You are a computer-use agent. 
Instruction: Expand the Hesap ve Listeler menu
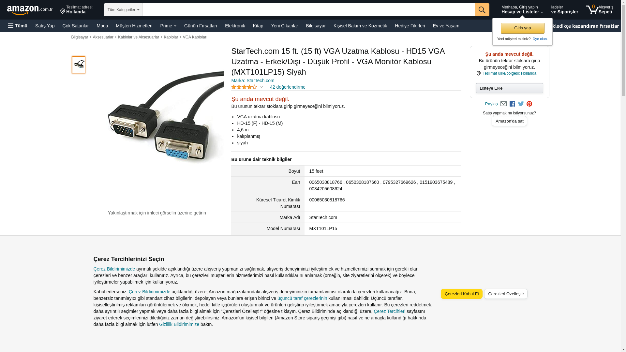(522, 10)
